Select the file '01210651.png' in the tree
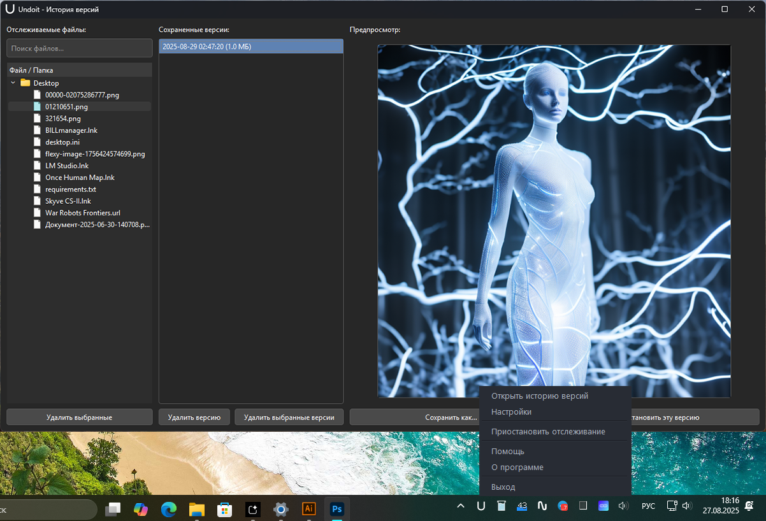 click(66, 106)
